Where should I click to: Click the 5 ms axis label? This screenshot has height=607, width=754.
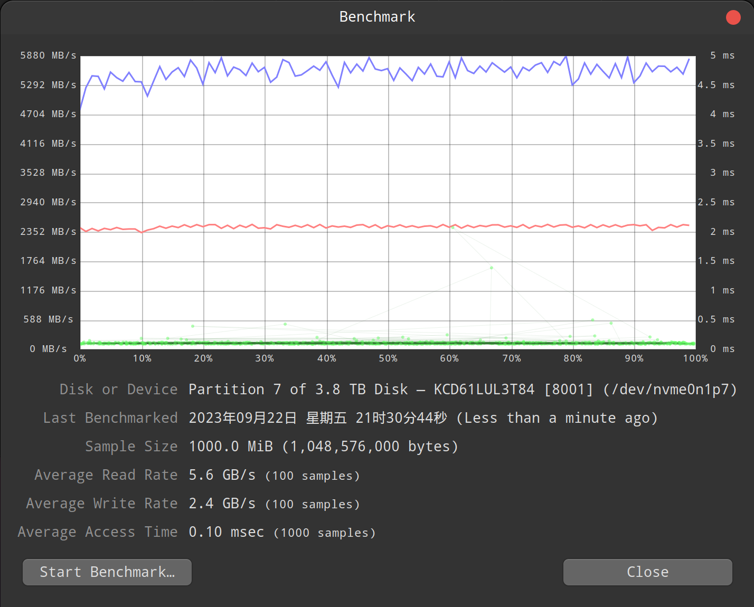pyautogui.click(x=722, y=55)
